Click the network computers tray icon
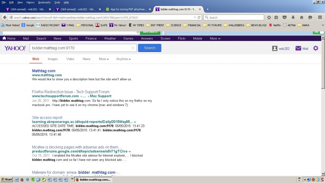This screenshot has height=183, width=325. 309,179
